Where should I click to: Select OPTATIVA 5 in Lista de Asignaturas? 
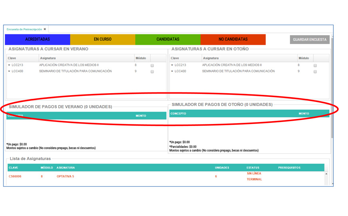click(x=65, y=176)
